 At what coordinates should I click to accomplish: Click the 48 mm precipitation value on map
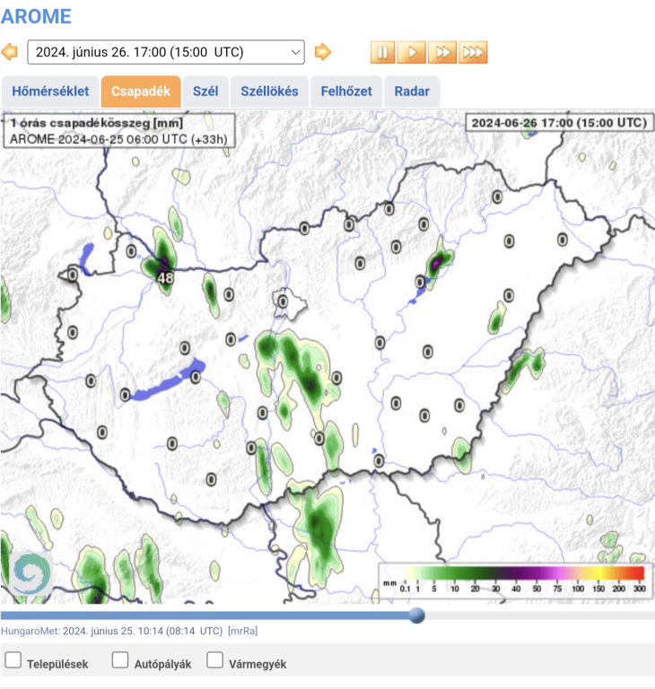tap(165, 278)
